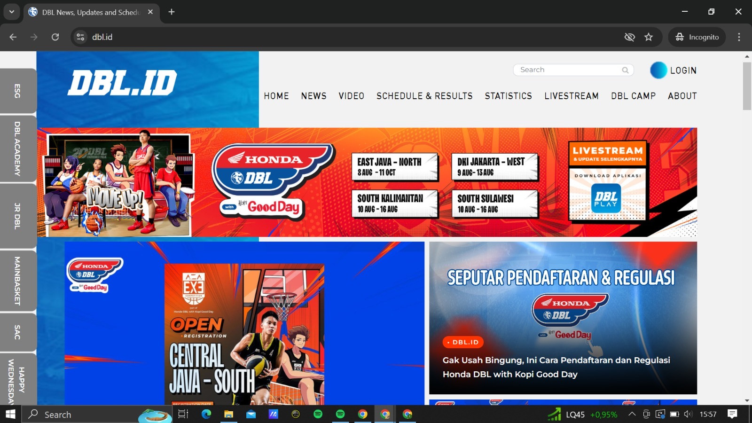This screenshot has height=423, width=752.
Task: Click the address bar showing dbl.id
Action: pyautogui.click(x=352, y=37)
